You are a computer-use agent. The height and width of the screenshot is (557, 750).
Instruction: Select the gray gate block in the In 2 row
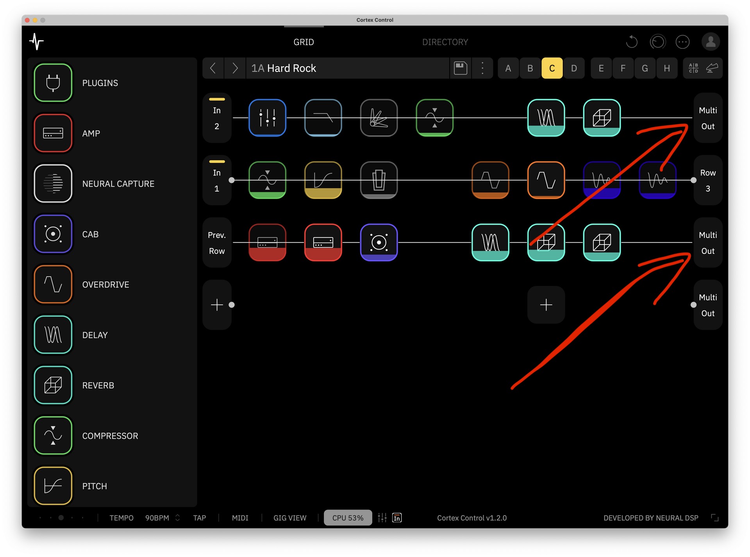379,118
